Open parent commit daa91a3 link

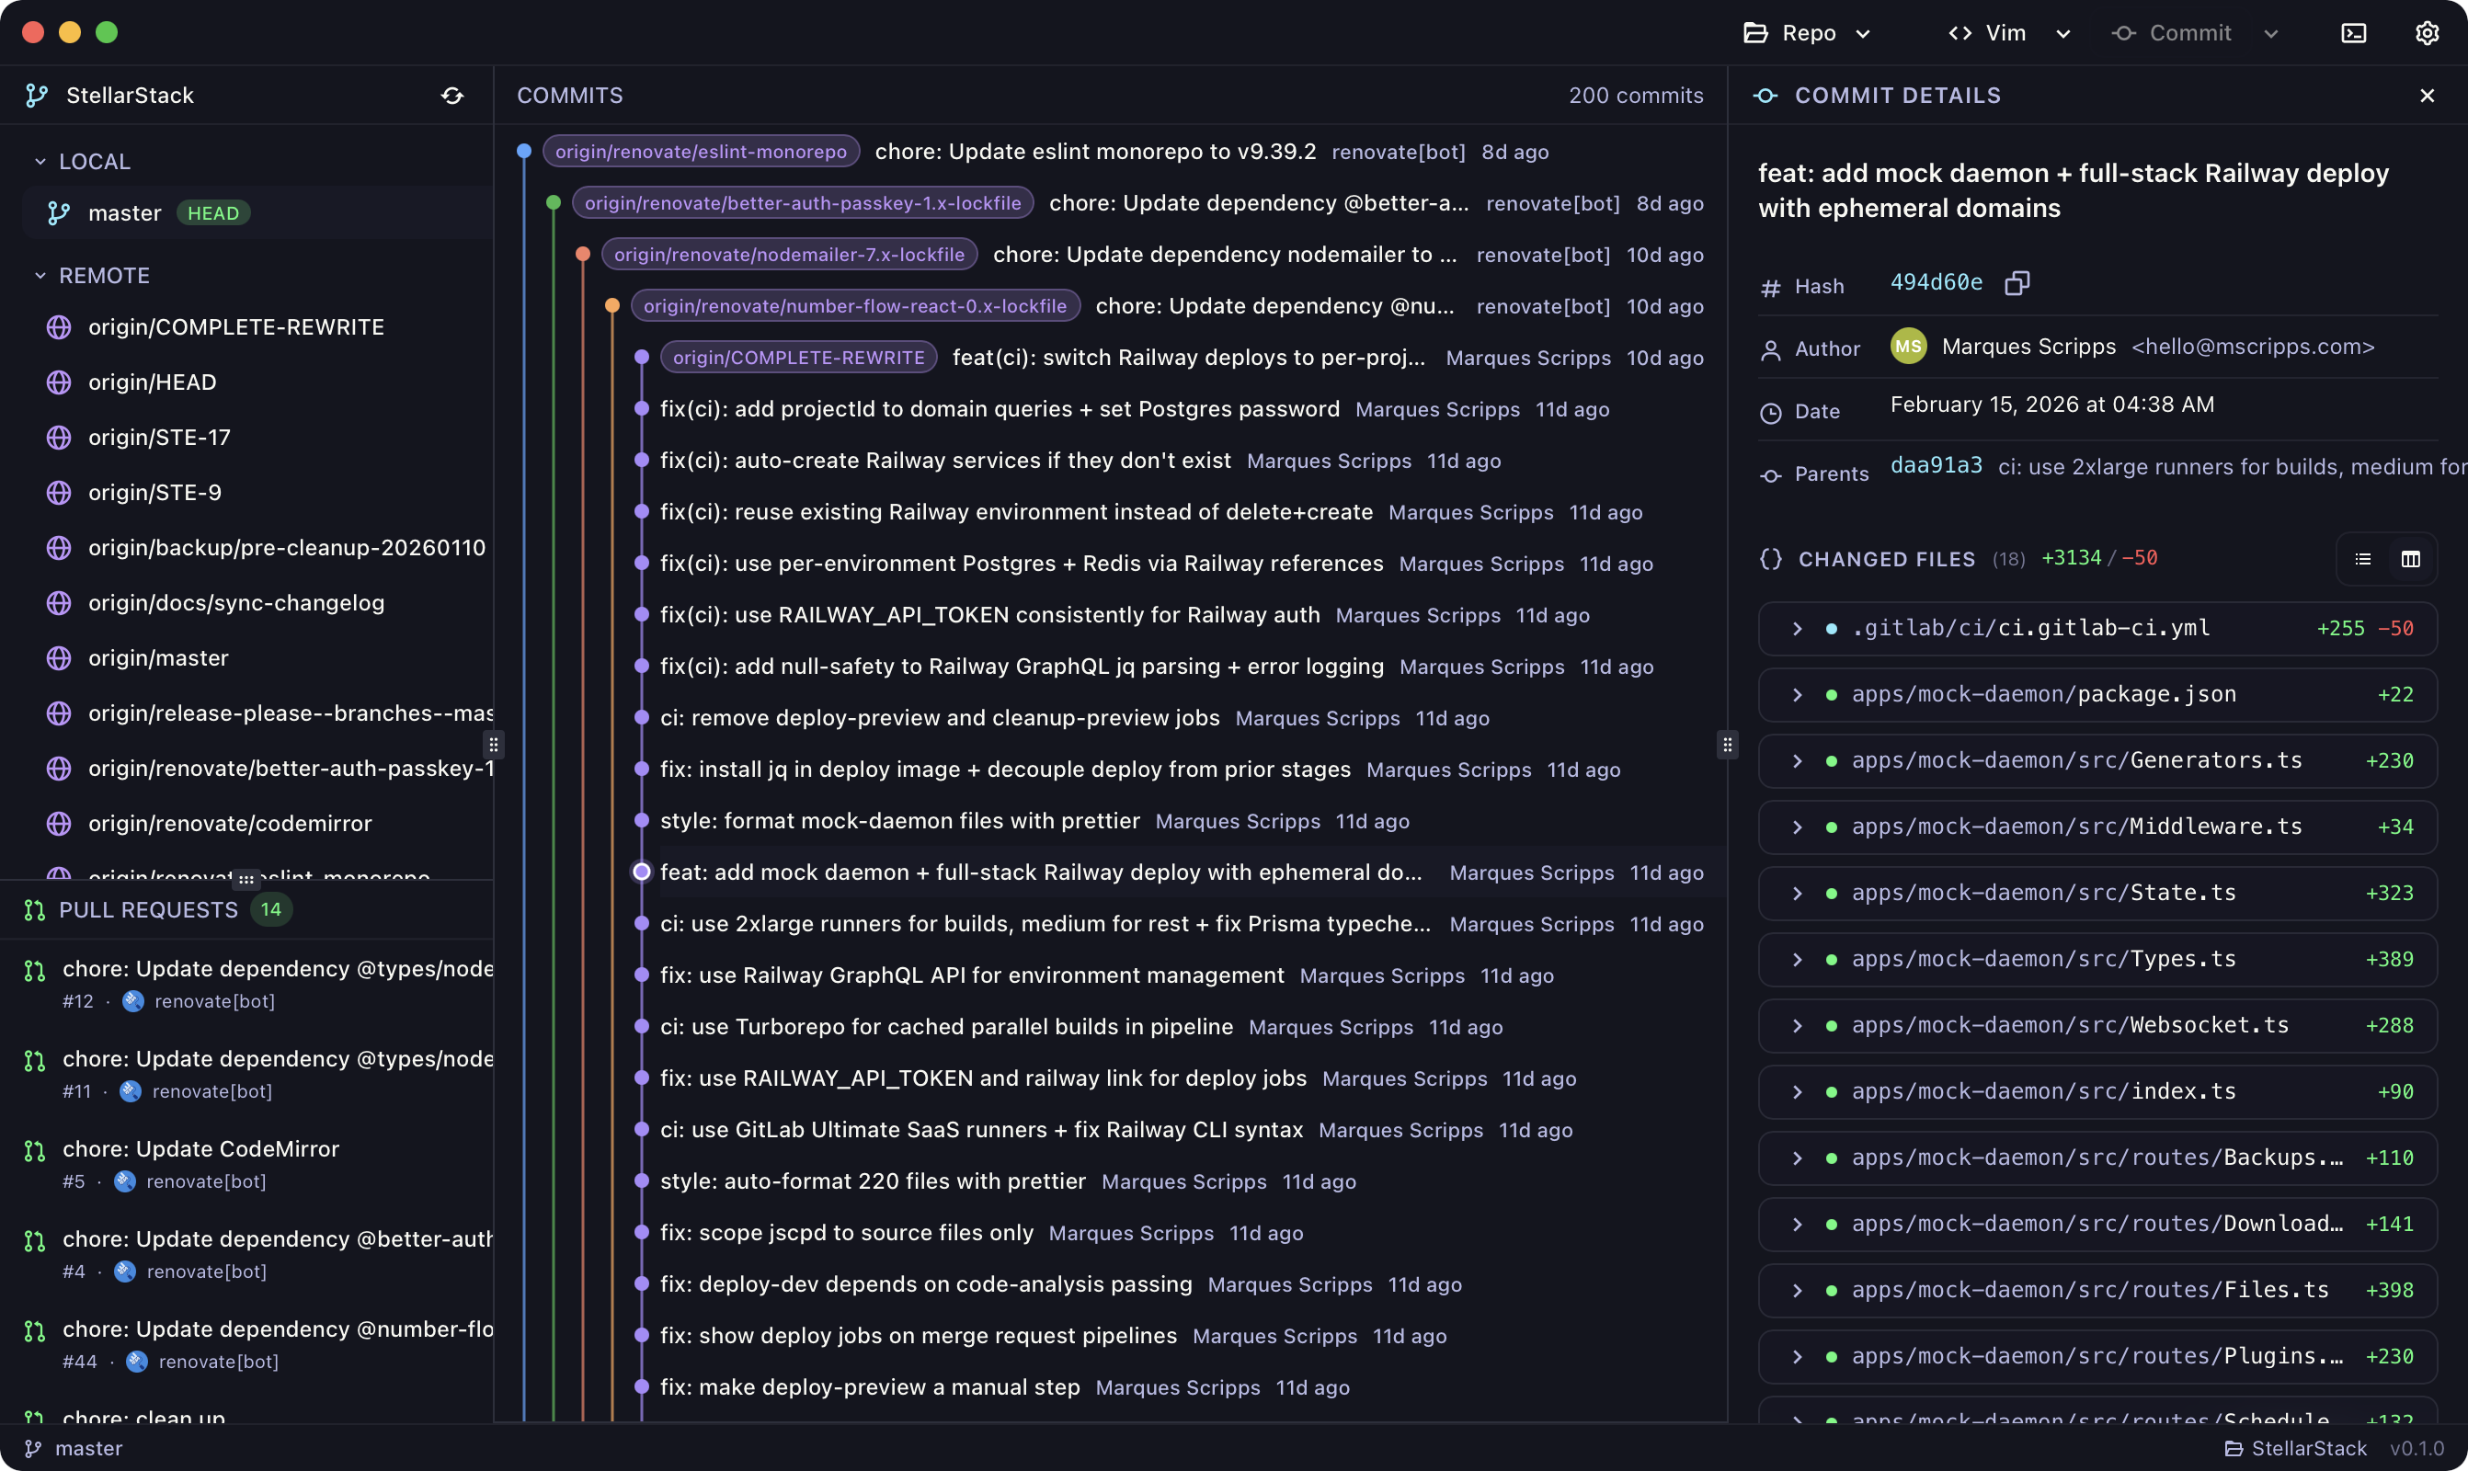coord(1936,466)
